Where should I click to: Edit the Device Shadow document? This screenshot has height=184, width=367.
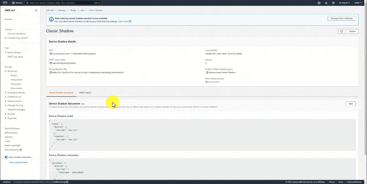pyautogui.click(x=351, y=104)
